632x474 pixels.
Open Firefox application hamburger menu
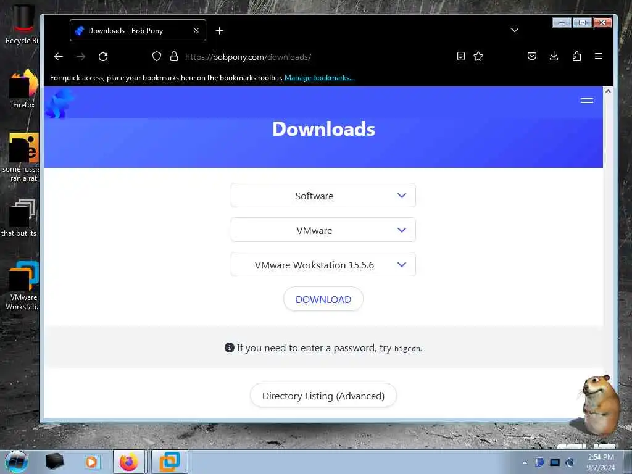click(599, 56)
